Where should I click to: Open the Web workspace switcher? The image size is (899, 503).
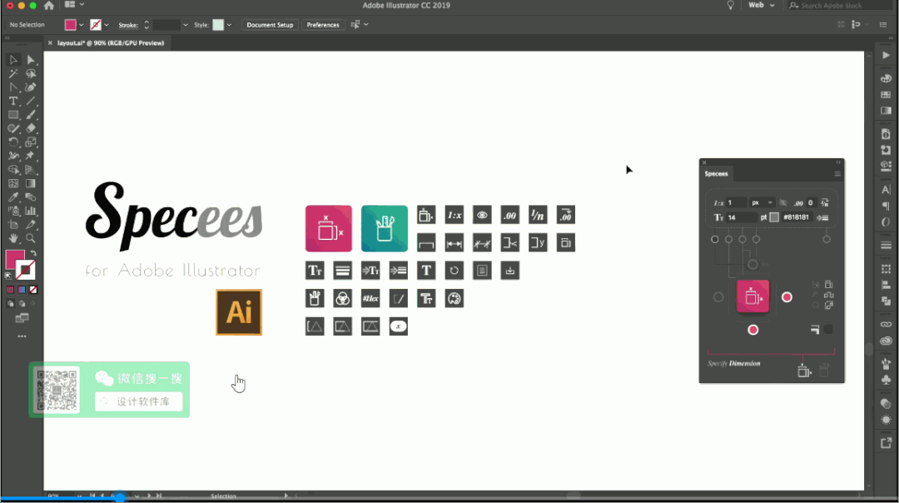762,5
